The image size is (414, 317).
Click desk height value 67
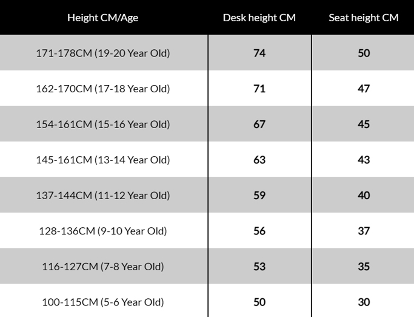[x=259, y=124]
